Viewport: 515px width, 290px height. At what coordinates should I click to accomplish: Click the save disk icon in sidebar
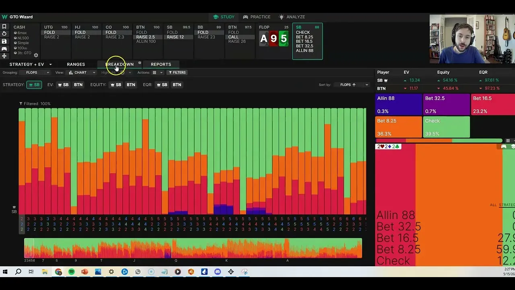coord(4,41)
